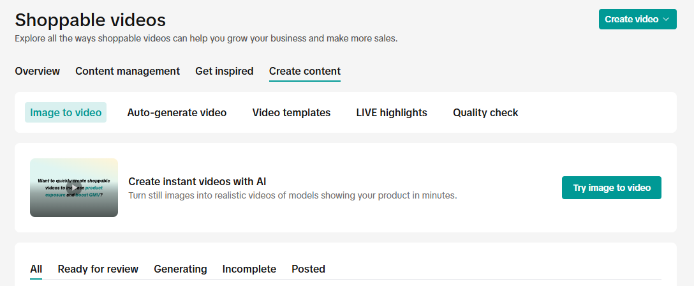This screenshot has height=286, width=694.
Task: Open the LIVE highlights section
Action: pyautogui.click(x=392, y=112)
